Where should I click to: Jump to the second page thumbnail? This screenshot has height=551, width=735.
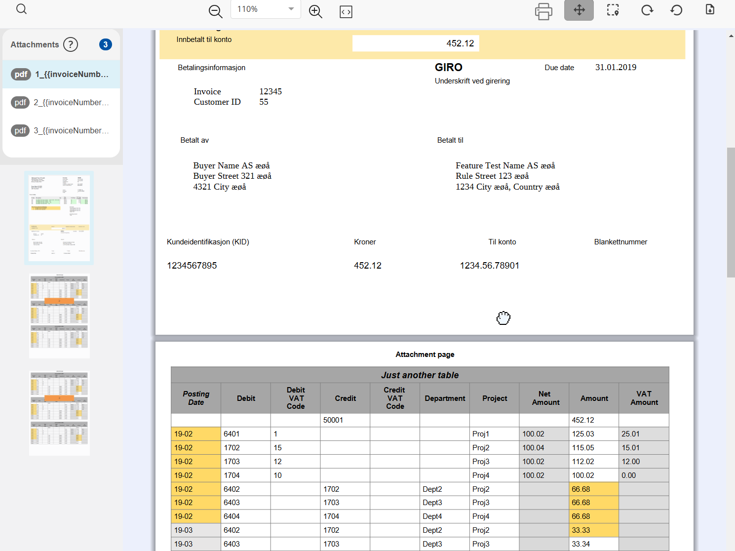[59, 316]
